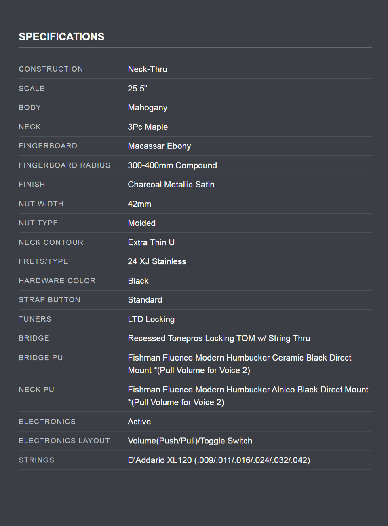Click the Volume(Push/Pull)/Toggle Switch layout text
Viewport: 388px width, 526px height.
pyautogui.click(x=190, y=441)
